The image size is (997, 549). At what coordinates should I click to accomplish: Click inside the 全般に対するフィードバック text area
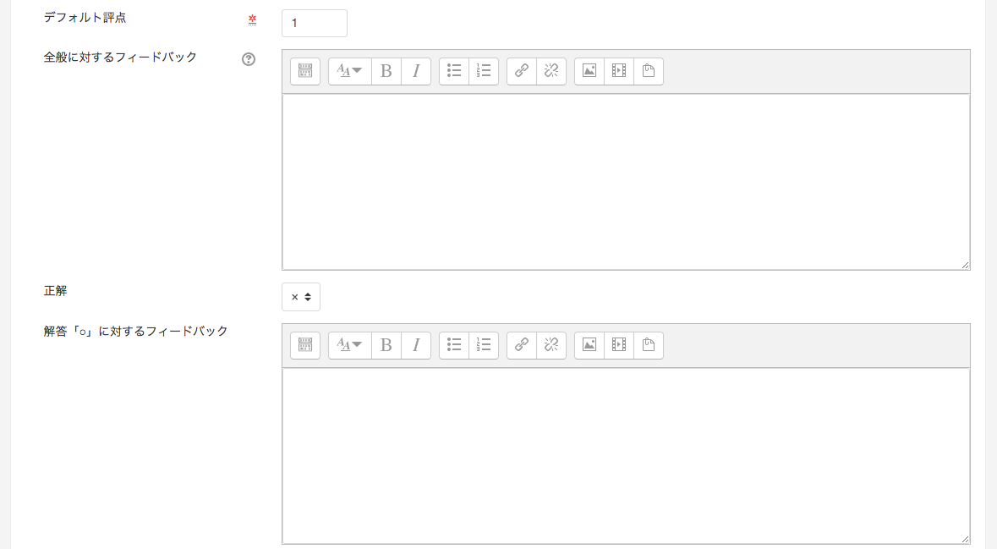click(626, 182)
